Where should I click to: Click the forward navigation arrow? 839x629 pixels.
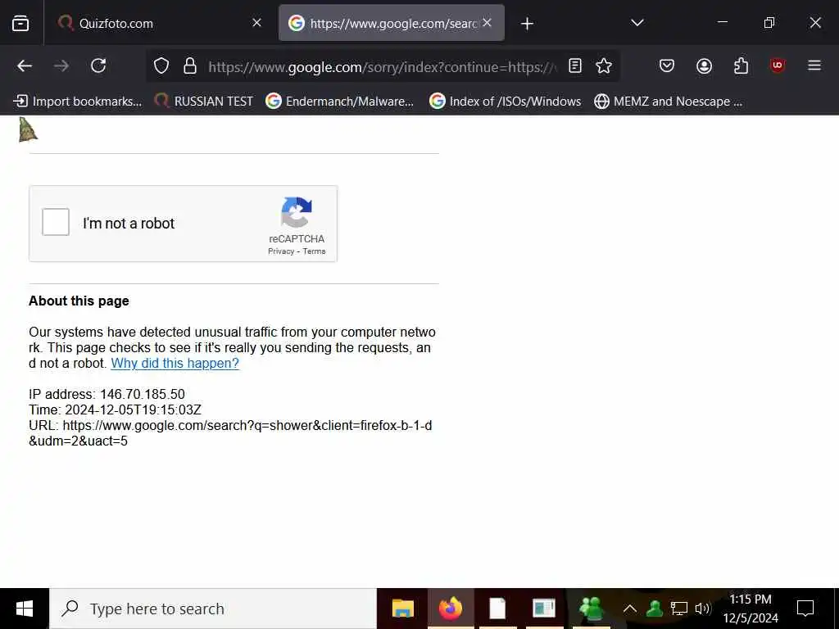coord(61,66)
